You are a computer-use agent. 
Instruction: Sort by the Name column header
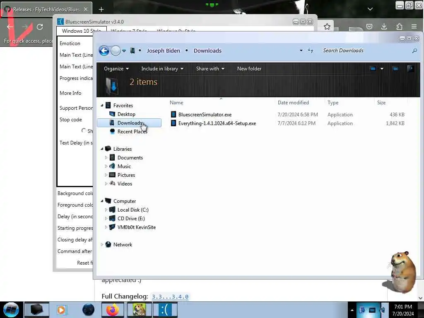point(176,103)
